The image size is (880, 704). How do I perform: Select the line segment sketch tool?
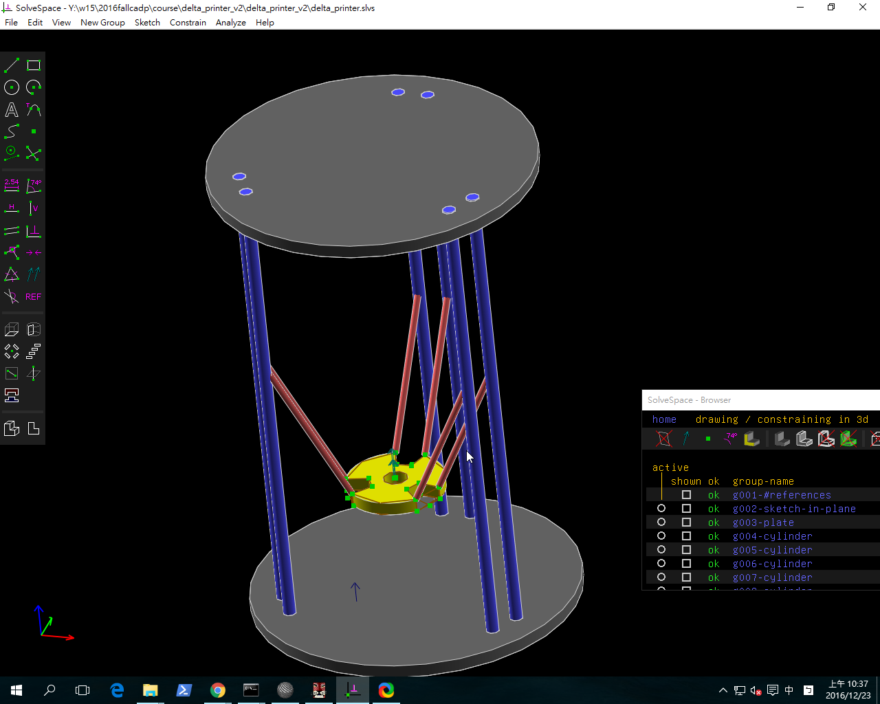[x=12, y=65]
